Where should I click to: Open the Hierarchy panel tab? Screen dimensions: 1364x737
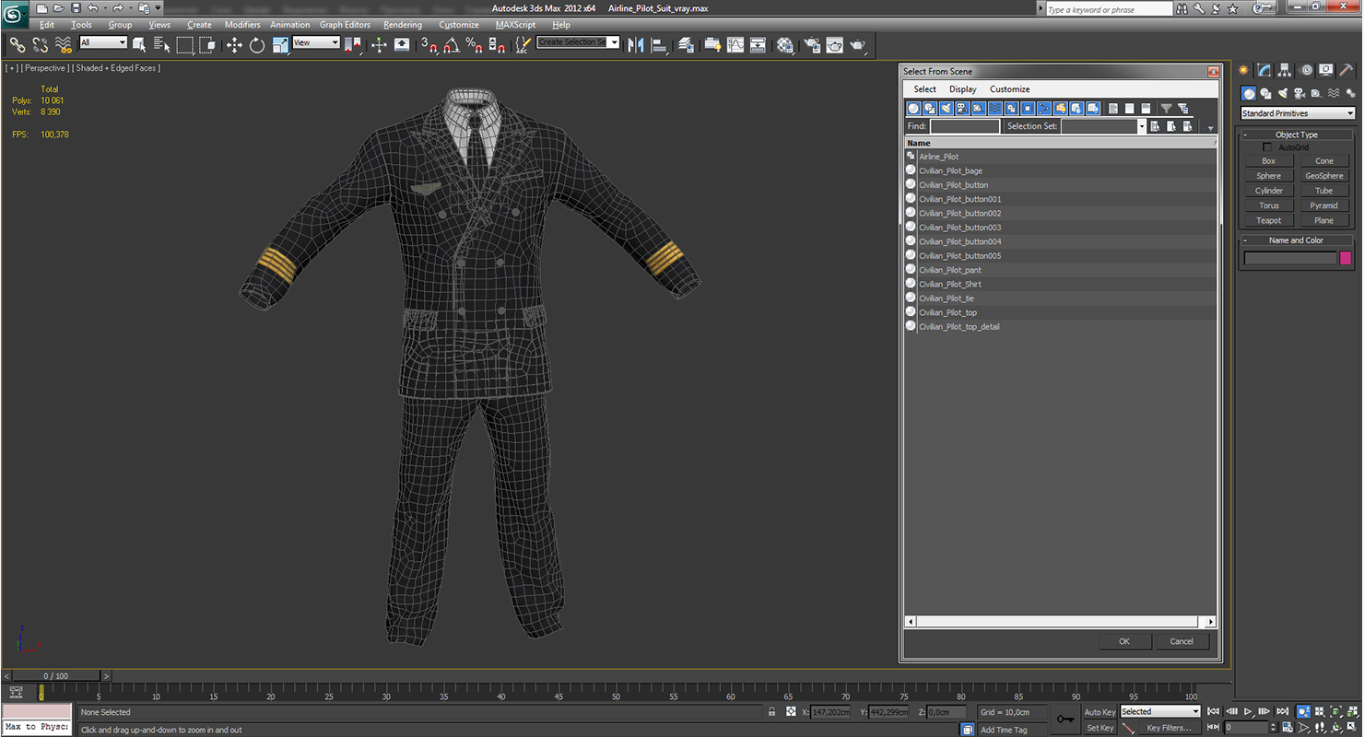point(1285,70)
